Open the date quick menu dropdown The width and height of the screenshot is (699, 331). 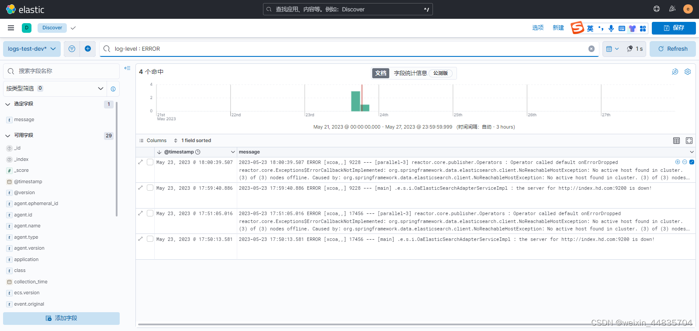[x=612, y=49]
